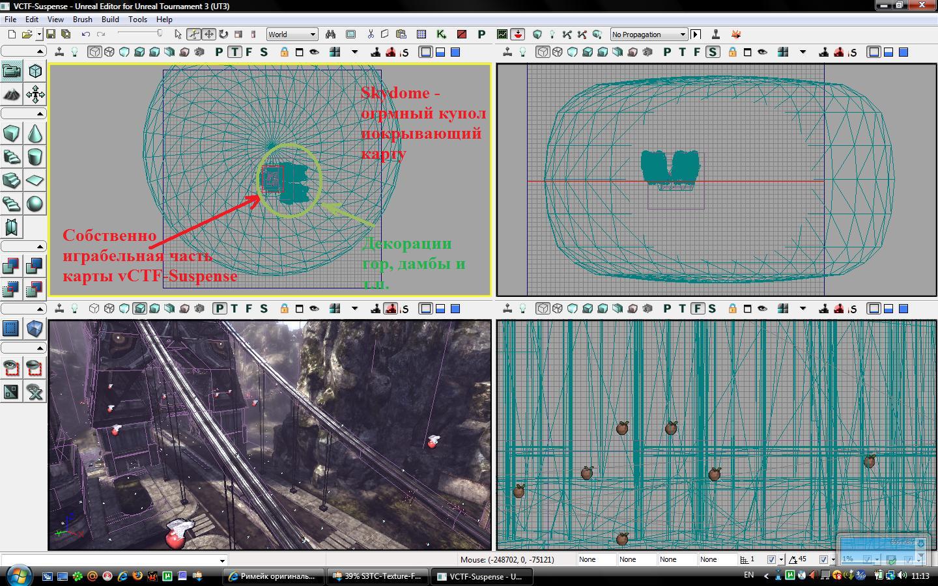The height and width of the screenshot is (586, 938).
Task: Open the binoculars search tool
Action: (330, 35)
